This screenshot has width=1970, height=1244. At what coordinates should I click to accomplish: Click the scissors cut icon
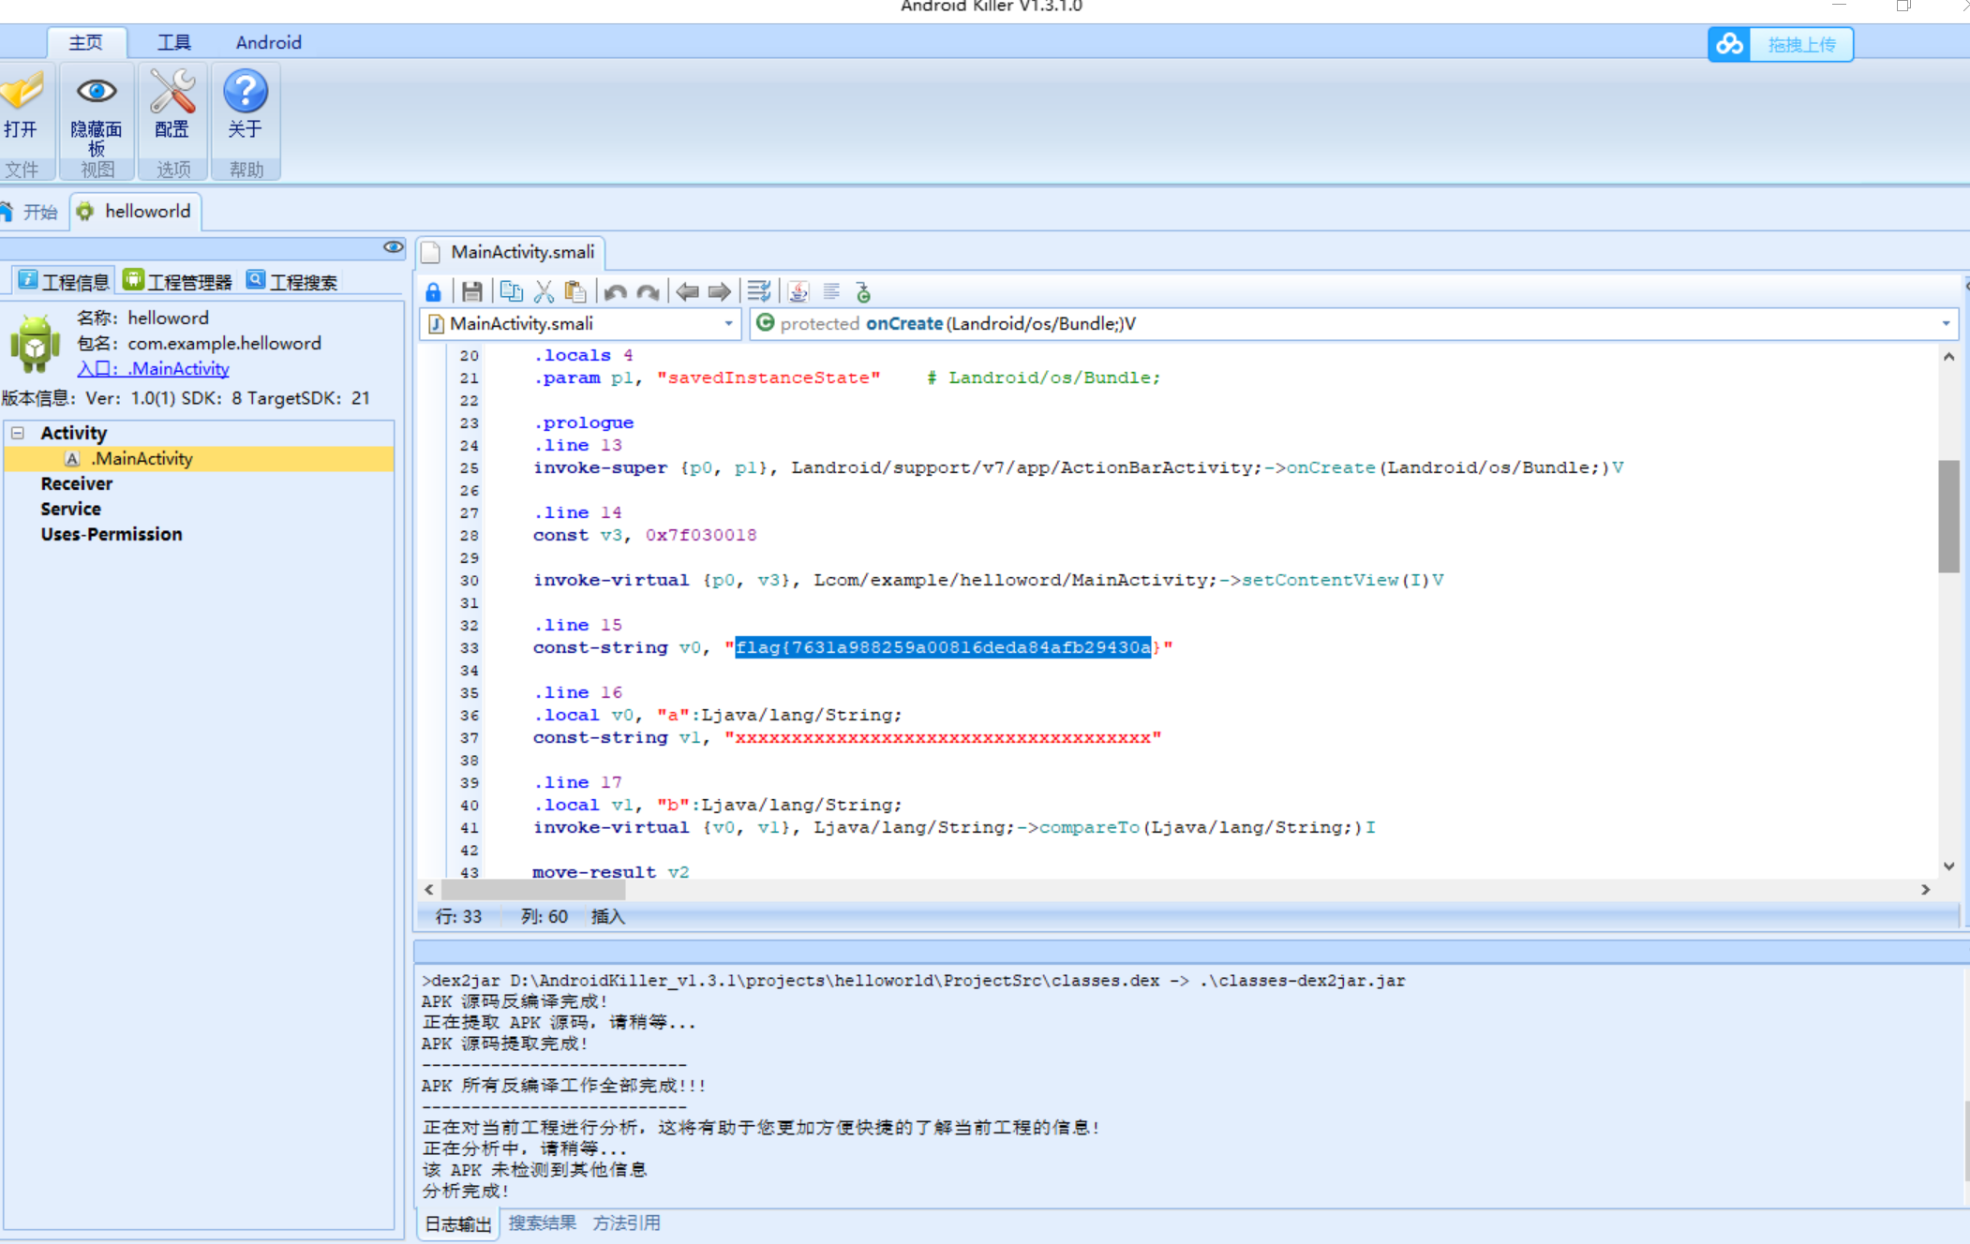544,291
